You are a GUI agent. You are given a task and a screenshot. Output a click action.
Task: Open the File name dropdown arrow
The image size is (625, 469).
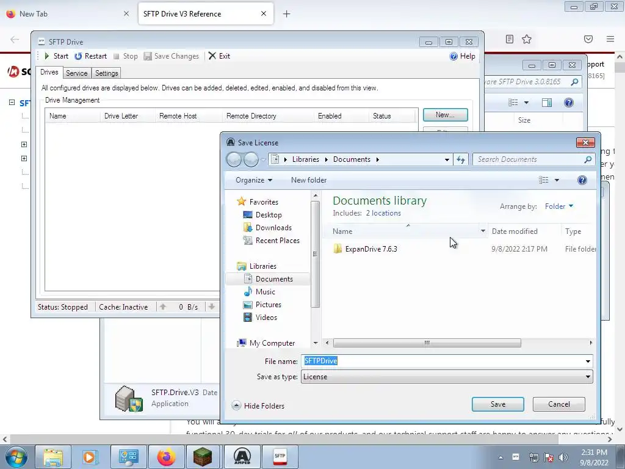pyautogui.click(x=588, y=362)
